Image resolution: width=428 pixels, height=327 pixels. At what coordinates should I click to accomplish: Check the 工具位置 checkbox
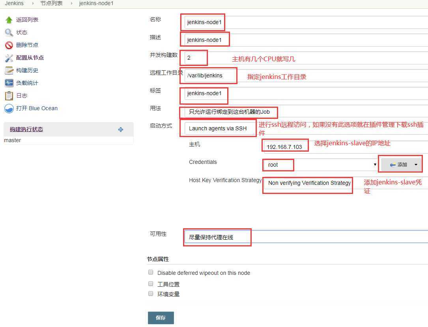pyautogui.click(x=151, y=284)
